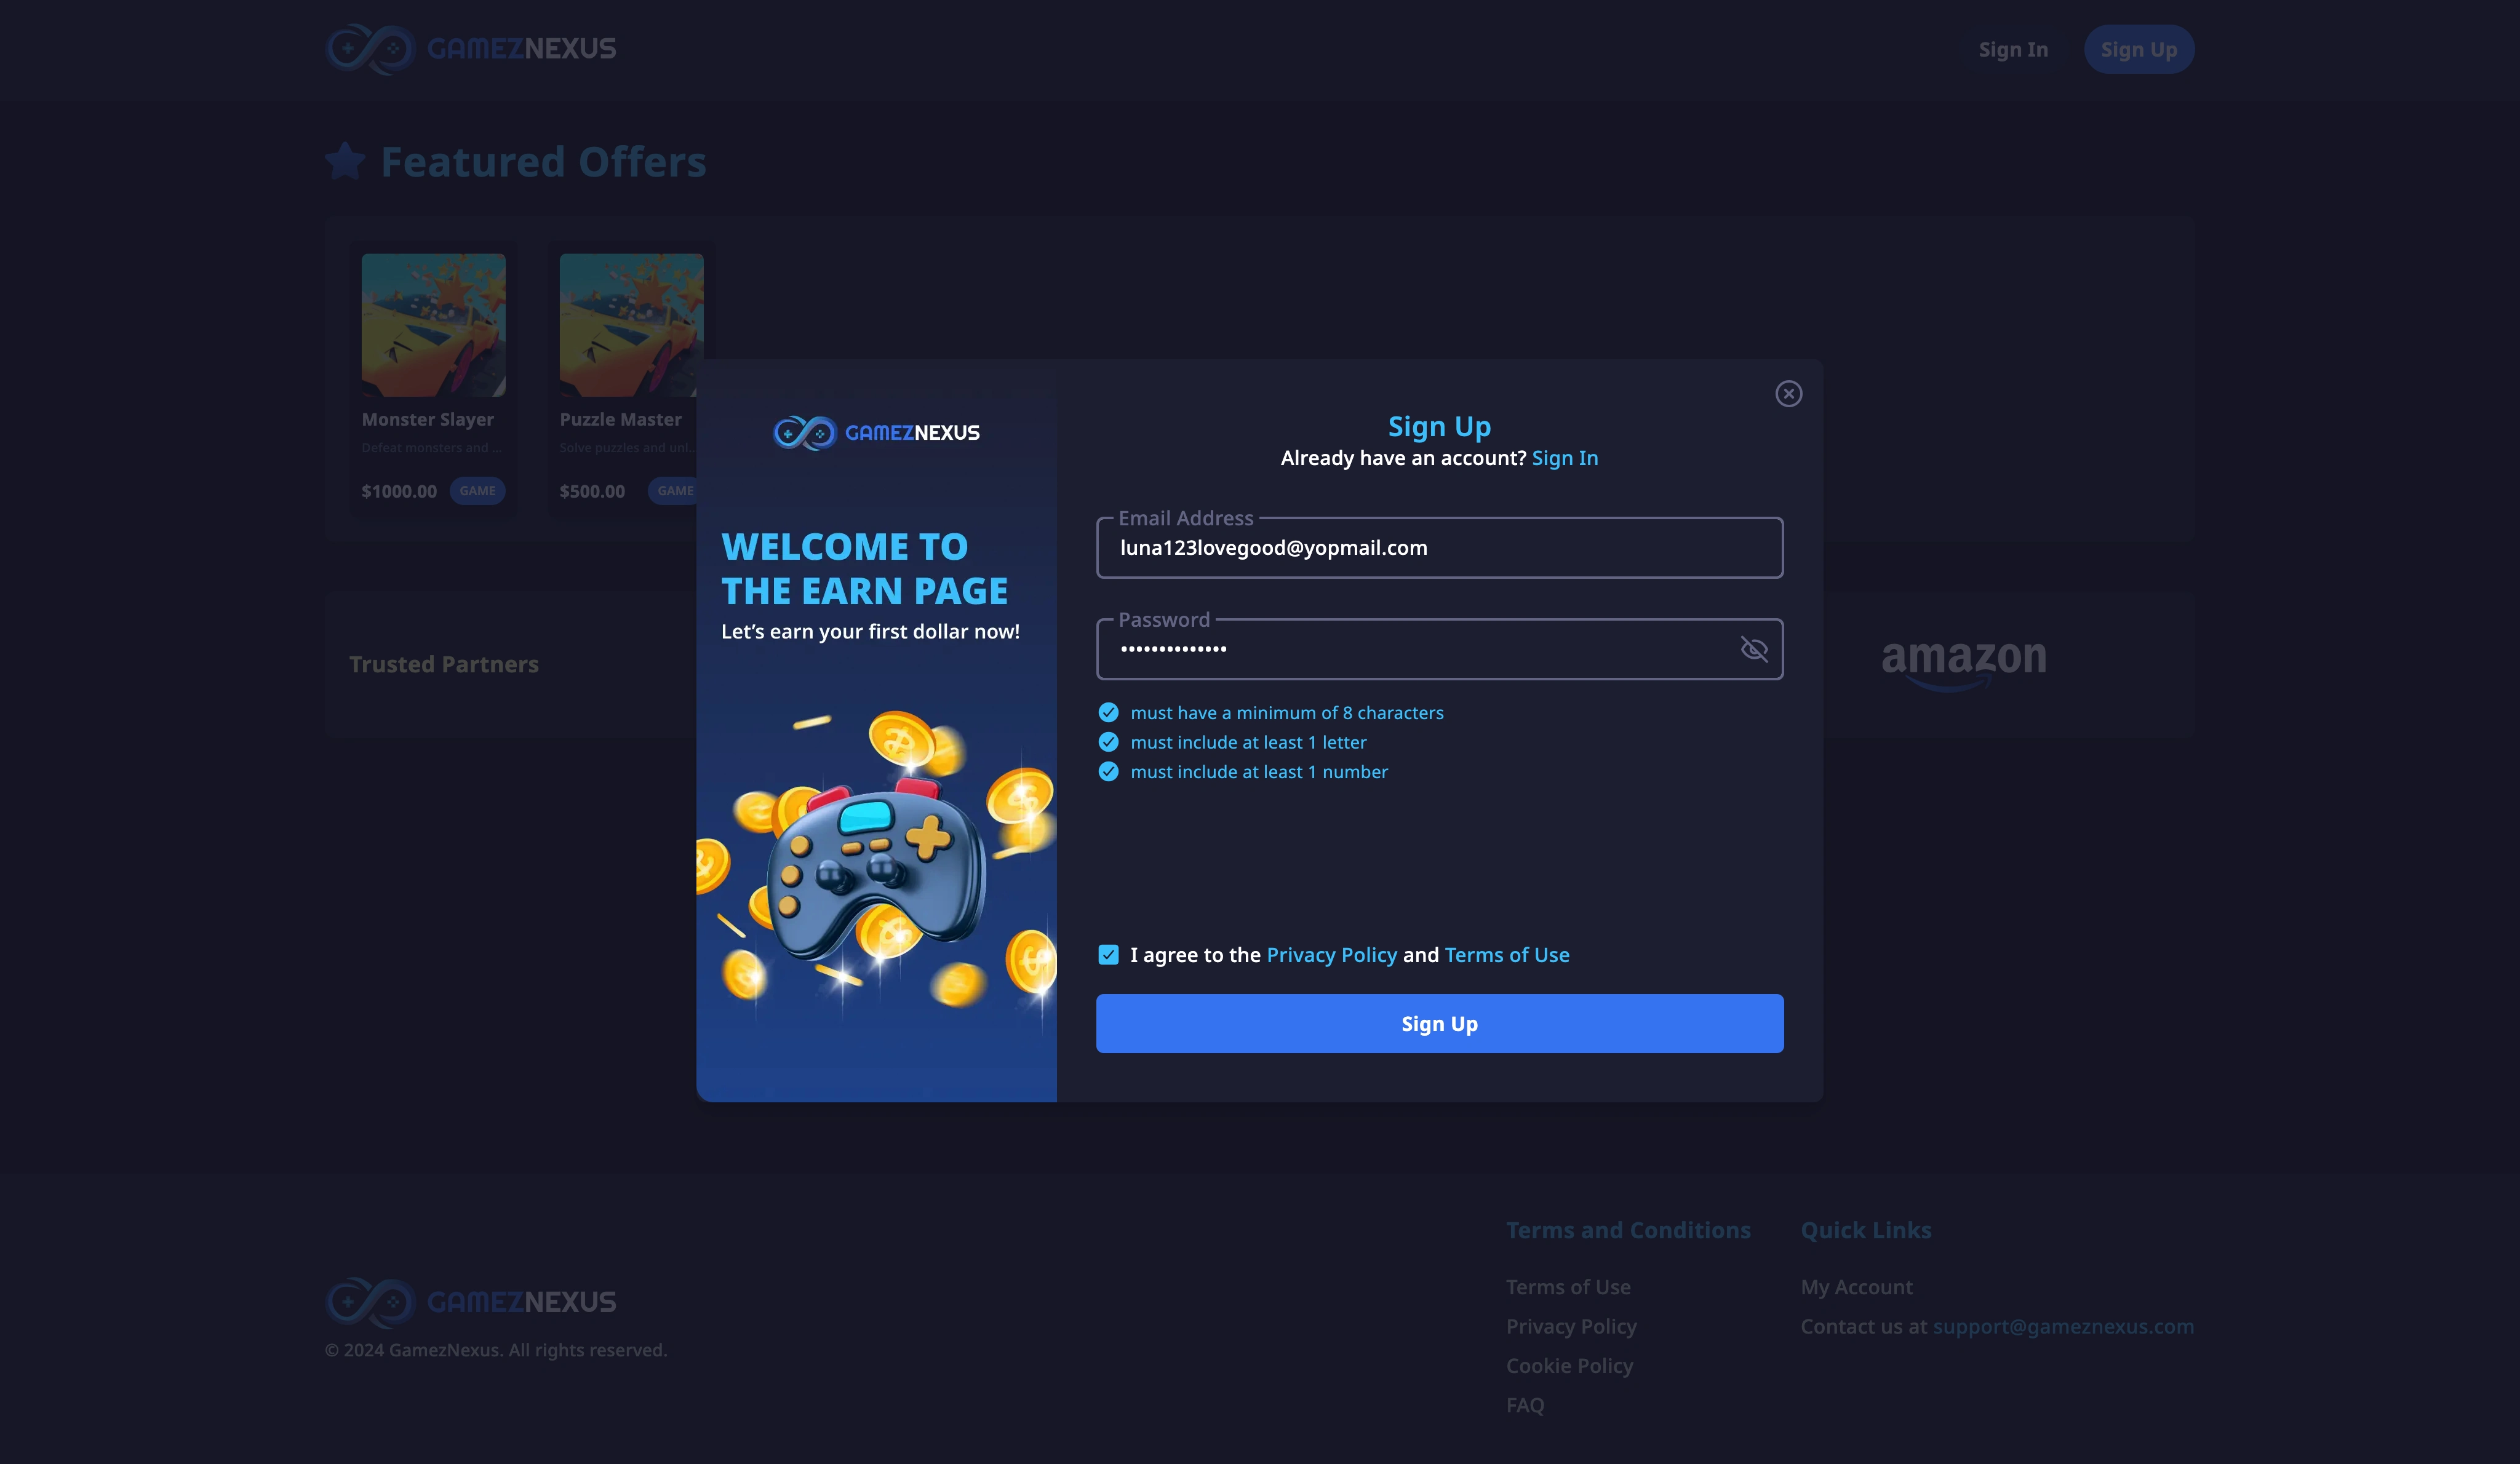The width and height of the screenshot is (2520, 1464).
Task: Click the at least 1 number check icon
Action: [x=1108, y=772]
